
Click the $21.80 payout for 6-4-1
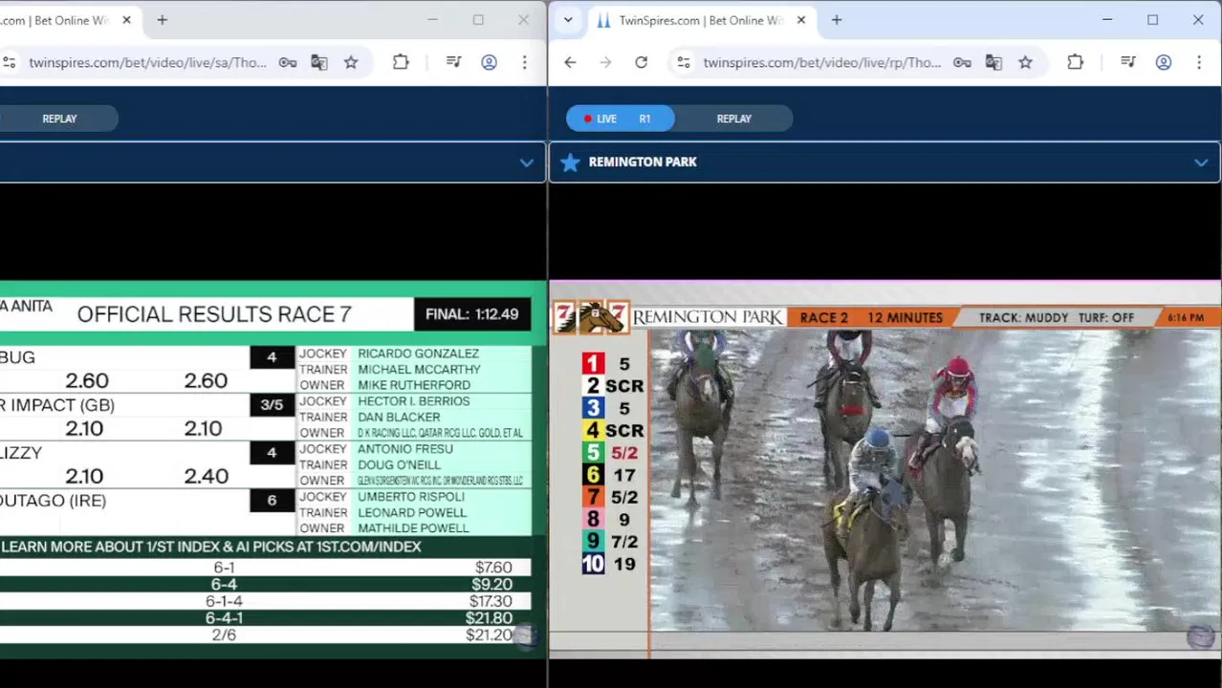tap(489, 618)
